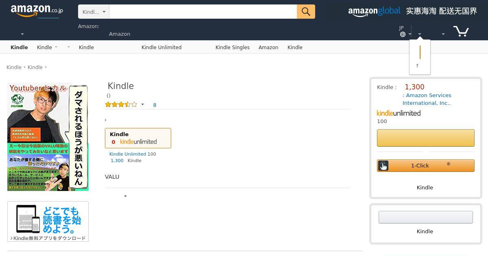Click the Kindle app download banner
The height and width of the screenshot is (256, 488).
coord(48,221)
